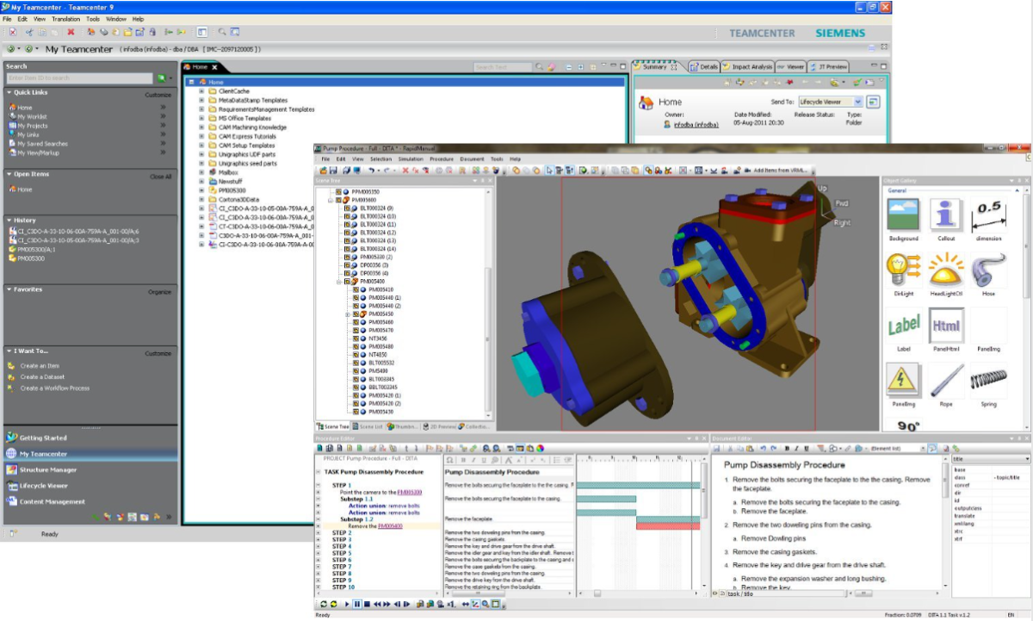Switch to the Scene List tab
Screen dimensions: 1033x621
pyautogui.click(x=368, y=426)
